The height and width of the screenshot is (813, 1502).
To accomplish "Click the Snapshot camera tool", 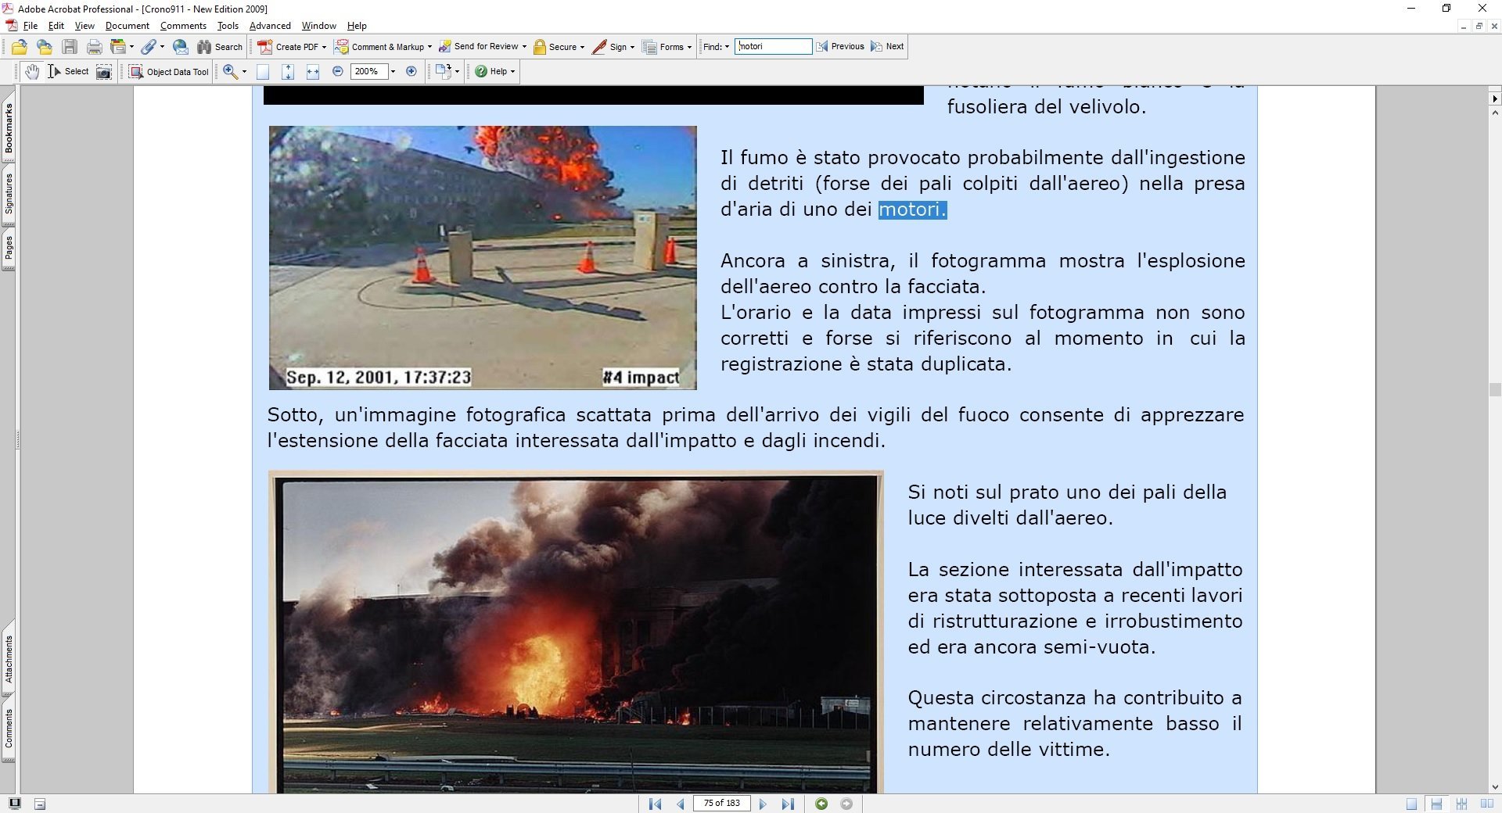I will pyautogui.click(x=103, y=72).
